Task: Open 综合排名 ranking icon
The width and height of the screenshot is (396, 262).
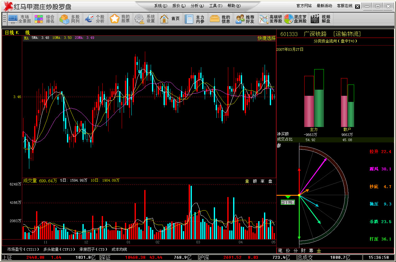Action: (45, 19)
